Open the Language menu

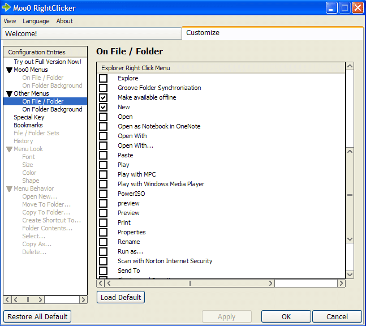(x=36, y=21)
